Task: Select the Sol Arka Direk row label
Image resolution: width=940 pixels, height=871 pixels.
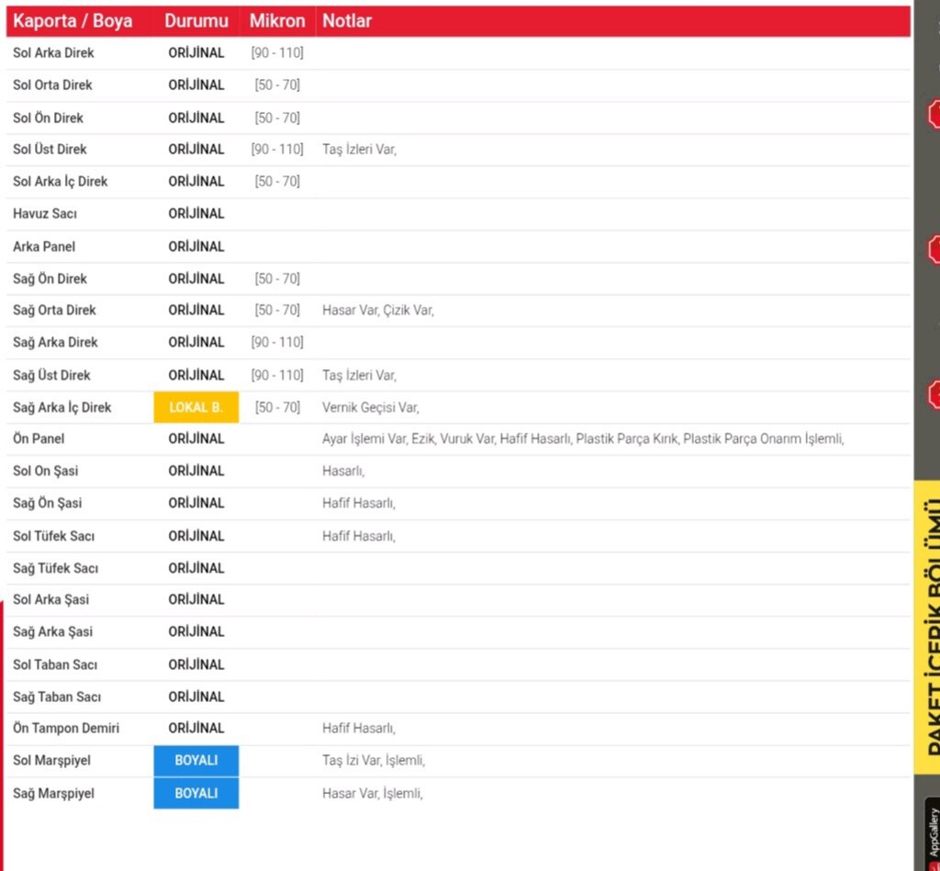Action: [x=53, y=52]
